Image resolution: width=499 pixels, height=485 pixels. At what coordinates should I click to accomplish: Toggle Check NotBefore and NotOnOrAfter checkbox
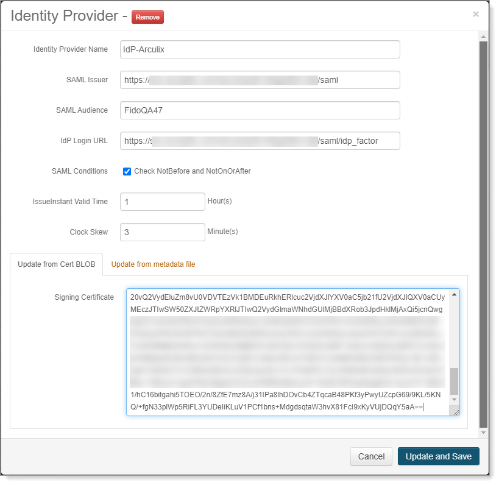[127, 171]
